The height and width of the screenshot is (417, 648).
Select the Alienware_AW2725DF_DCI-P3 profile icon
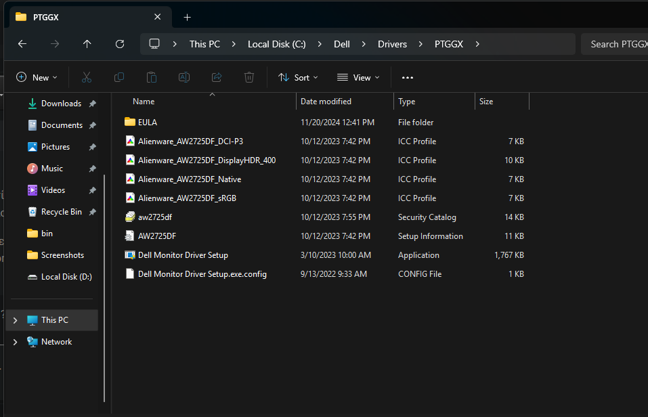130,141
